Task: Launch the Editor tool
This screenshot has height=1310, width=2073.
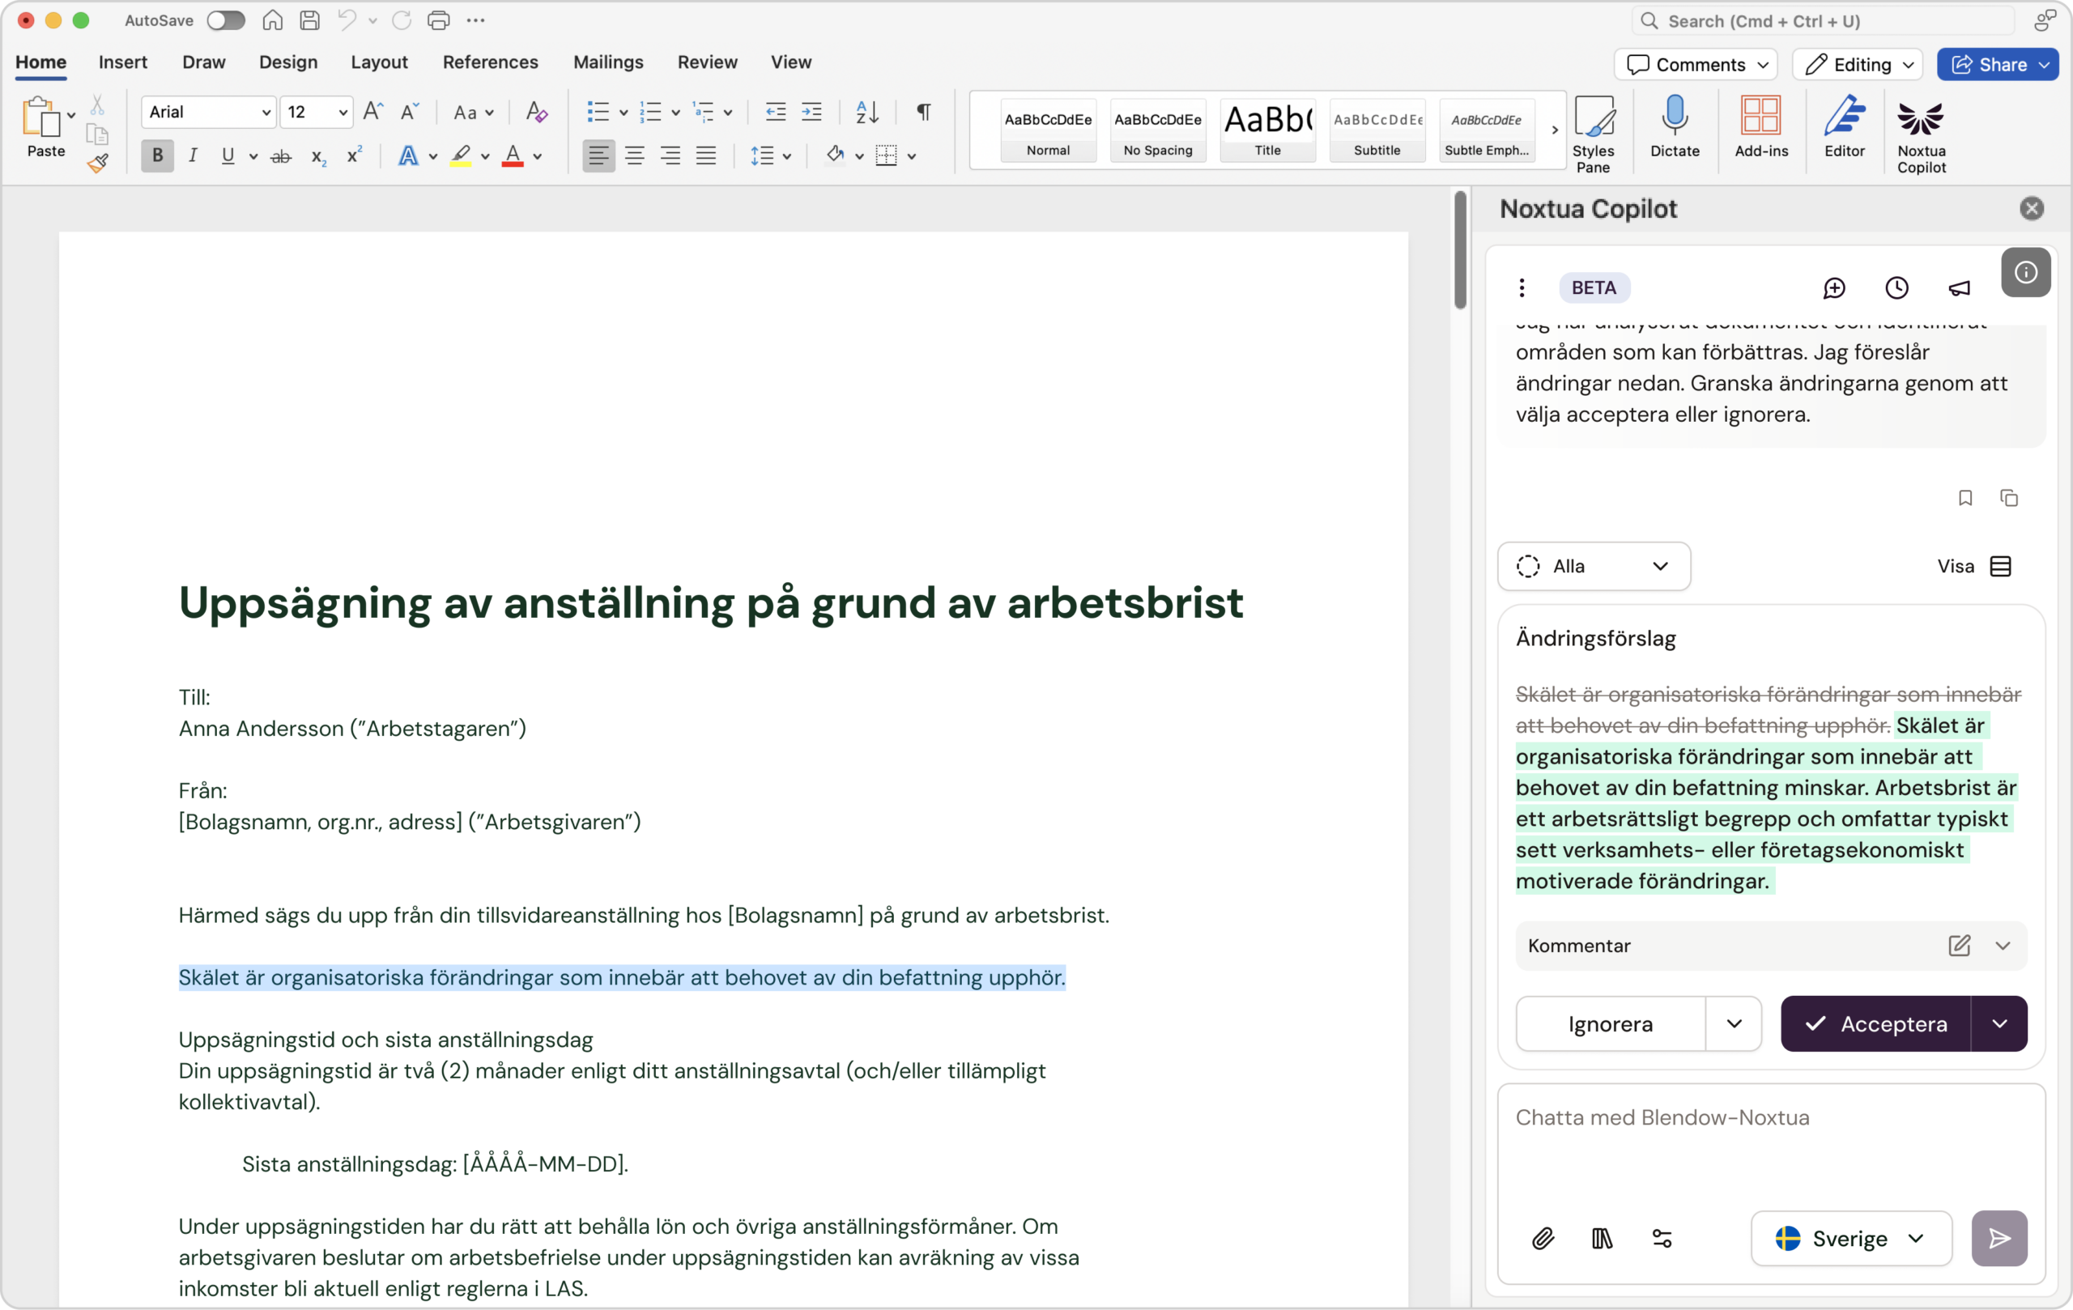Action: click(1844, 126)
